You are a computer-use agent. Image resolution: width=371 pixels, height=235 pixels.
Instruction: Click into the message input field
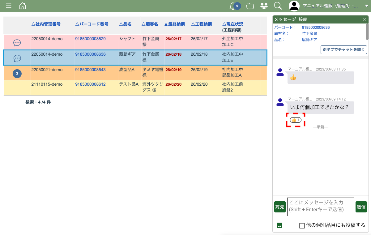pos(320,206)
